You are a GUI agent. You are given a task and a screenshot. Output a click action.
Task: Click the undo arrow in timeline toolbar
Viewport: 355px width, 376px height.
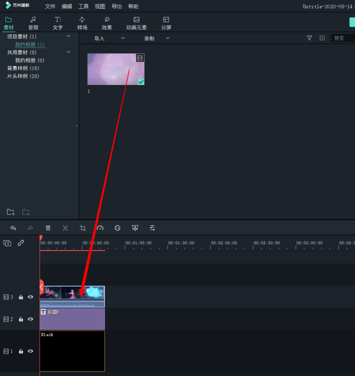(13, 228)
